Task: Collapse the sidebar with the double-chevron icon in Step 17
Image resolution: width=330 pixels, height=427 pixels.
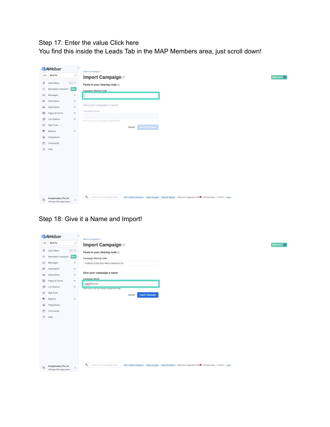Action: coord(78,68)
